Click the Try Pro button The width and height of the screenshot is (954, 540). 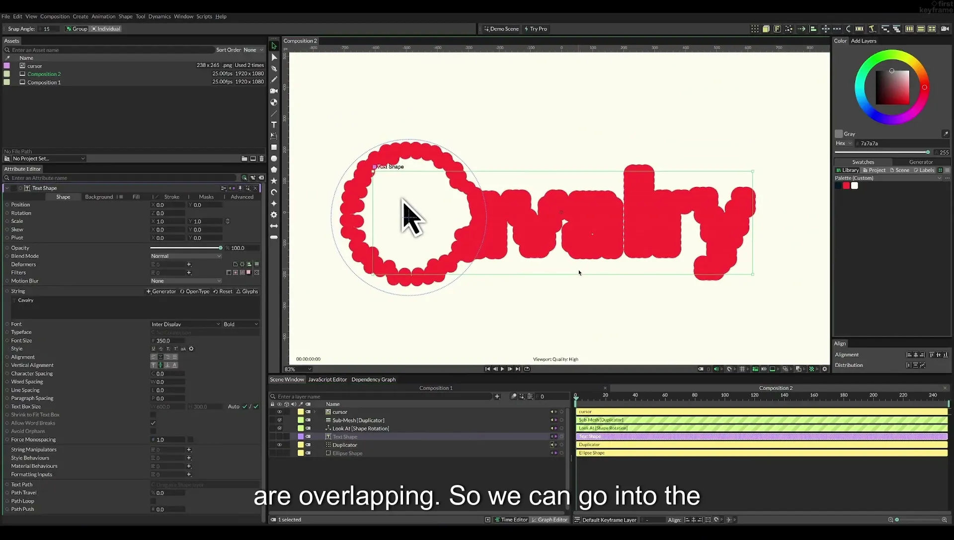536,29
